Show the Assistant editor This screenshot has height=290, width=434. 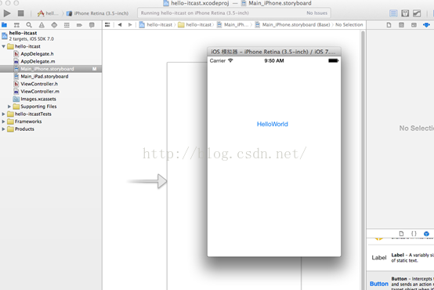tap(405, 13)
